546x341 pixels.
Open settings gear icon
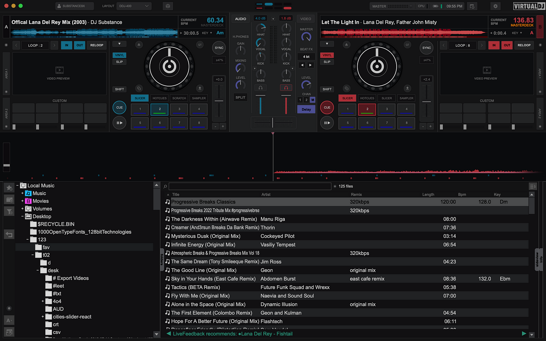496,6
